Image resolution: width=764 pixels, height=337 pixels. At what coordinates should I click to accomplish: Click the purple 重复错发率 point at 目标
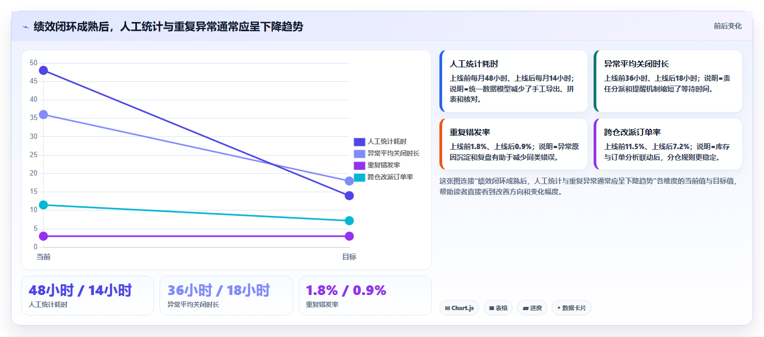(x=349, y=236)
